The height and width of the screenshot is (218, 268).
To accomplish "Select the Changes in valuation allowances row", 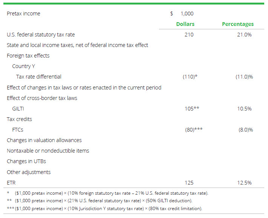I will pos(44,140).
